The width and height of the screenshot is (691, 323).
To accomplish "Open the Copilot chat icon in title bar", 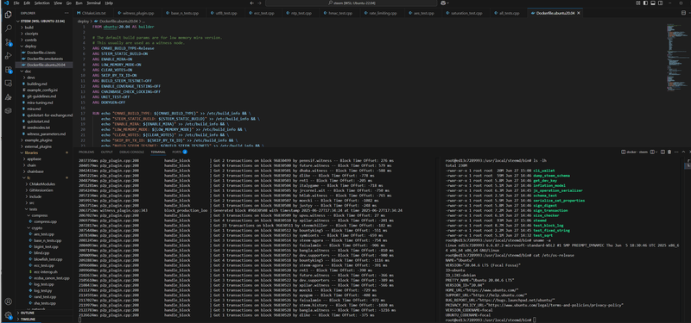I will click(x=443, y=3).
